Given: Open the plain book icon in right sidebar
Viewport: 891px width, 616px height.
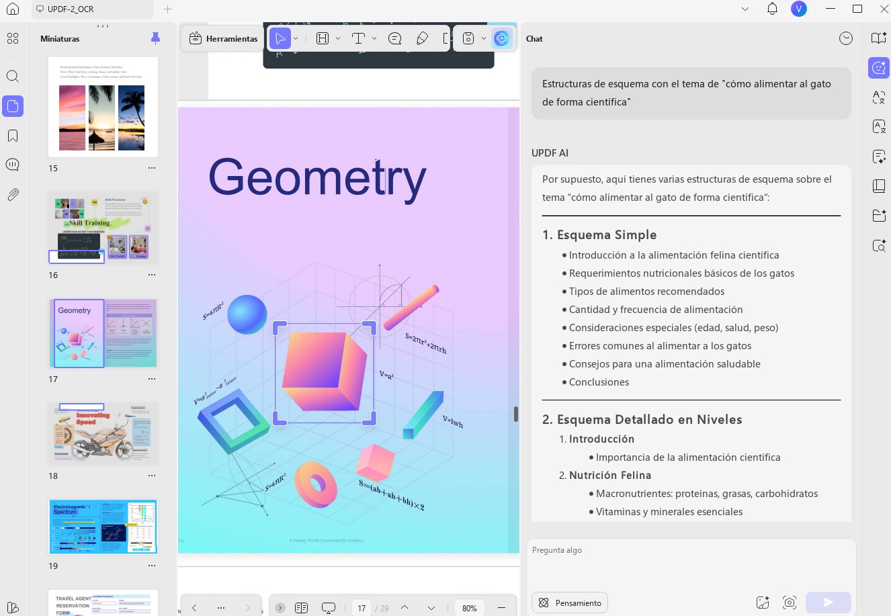Looking at the screenshot, I should pyautogui.click(x=879, y=186).
